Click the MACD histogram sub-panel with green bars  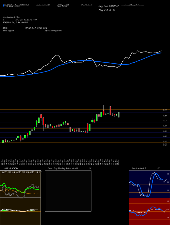click(x=20, y=211)
